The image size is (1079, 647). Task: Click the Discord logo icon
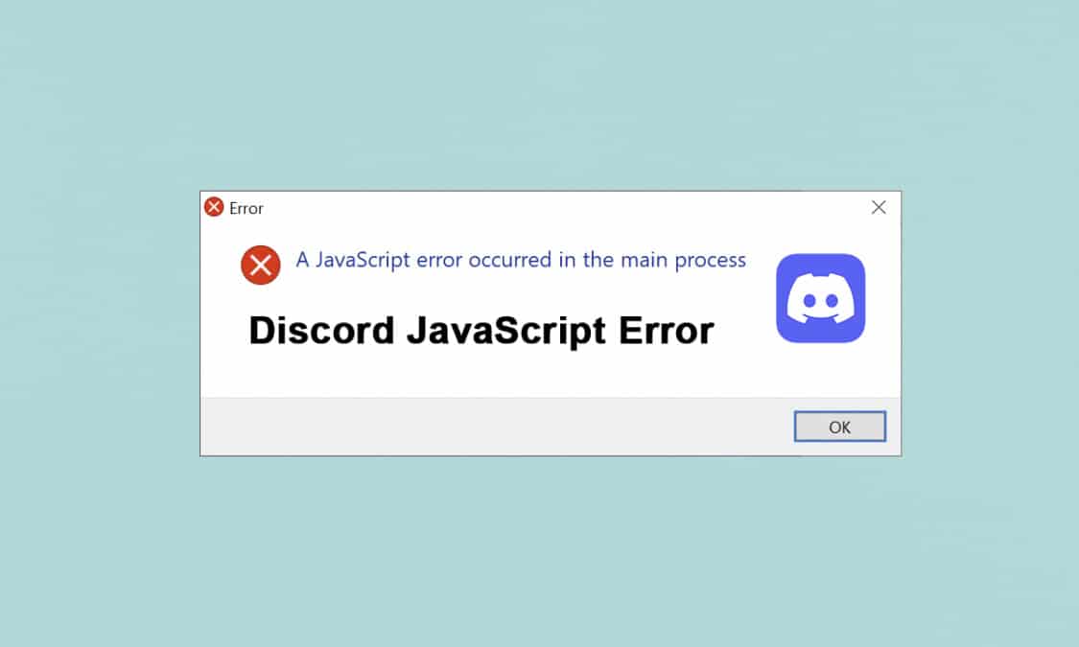pyautogui.click(x=820, y=298)
